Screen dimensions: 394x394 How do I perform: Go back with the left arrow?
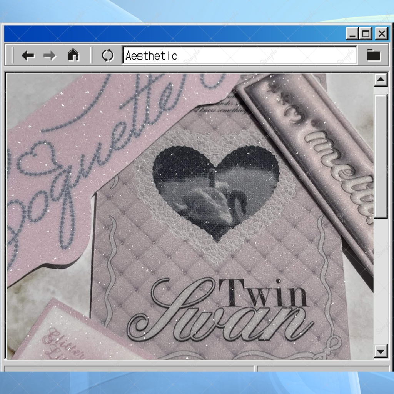(x=28, y=55)
